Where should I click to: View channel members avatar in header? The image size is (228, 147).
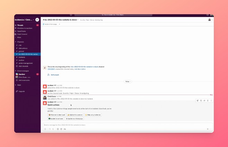209,20
